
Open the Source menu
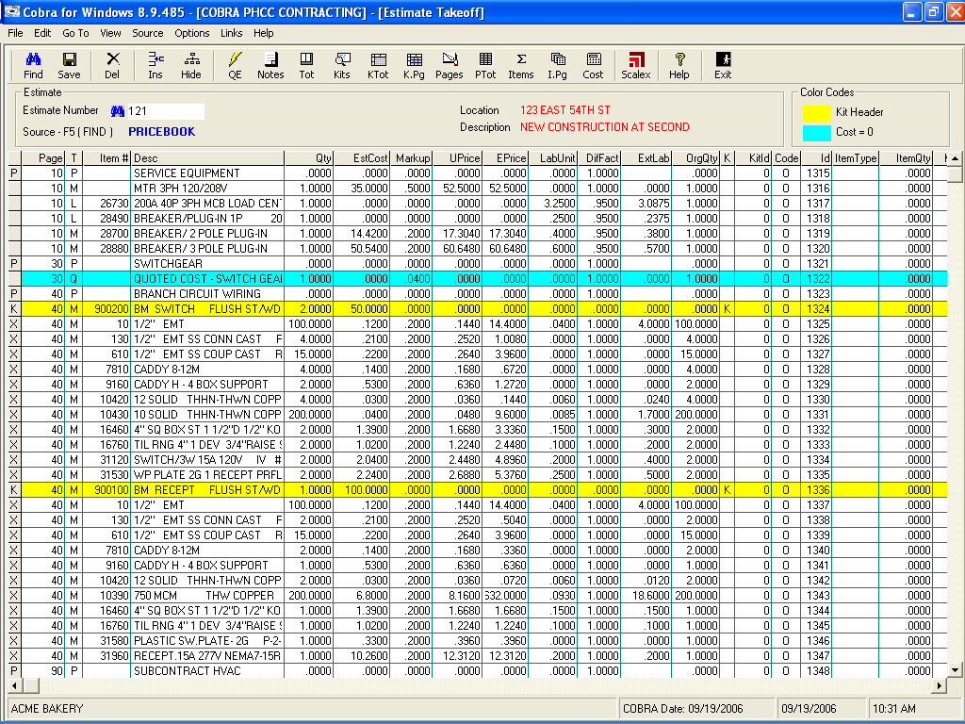pos(147,33)
